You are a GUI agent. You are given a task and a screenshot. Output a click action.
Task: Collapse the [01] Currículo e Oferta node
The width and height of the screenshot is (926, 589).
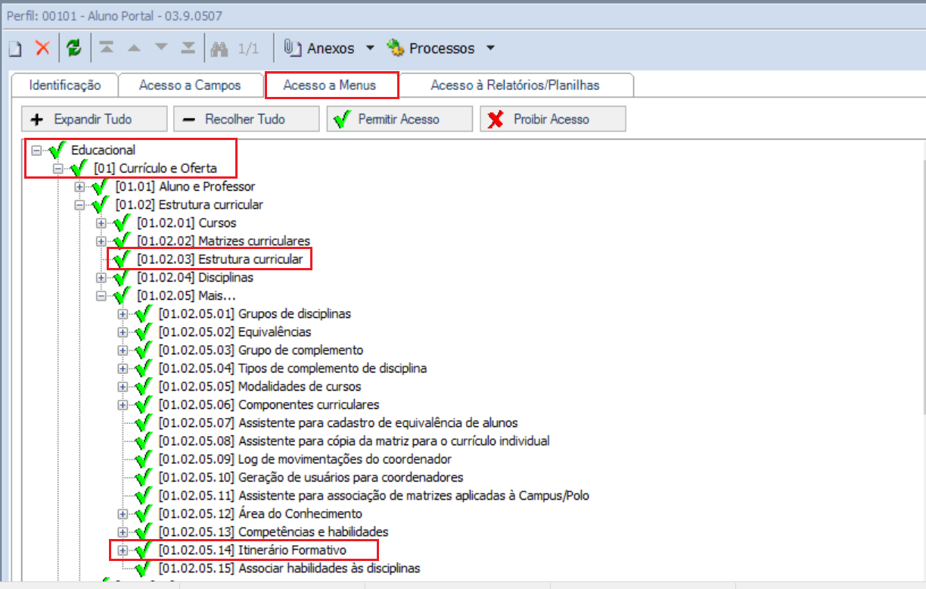tap(57, 168)
